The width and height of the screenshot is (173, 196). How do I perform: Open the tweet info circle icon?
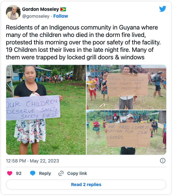pyautogui.click(x=163, y=161)
